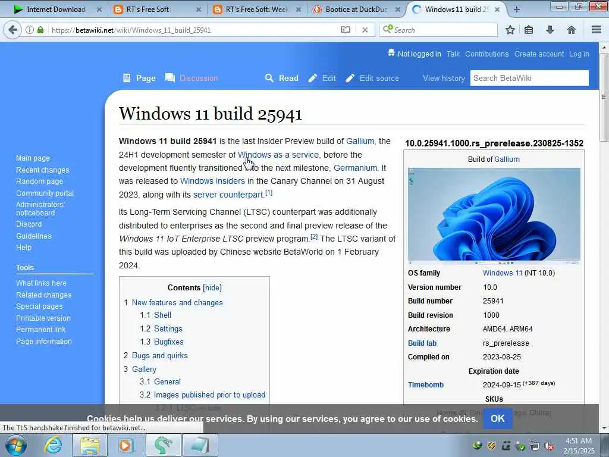Open the Build lab infobox link
The image size is (609, 457).
point(422,343)
